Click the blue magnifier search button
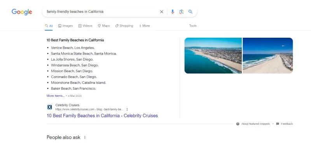311x145 pixels. click(190, 12)
